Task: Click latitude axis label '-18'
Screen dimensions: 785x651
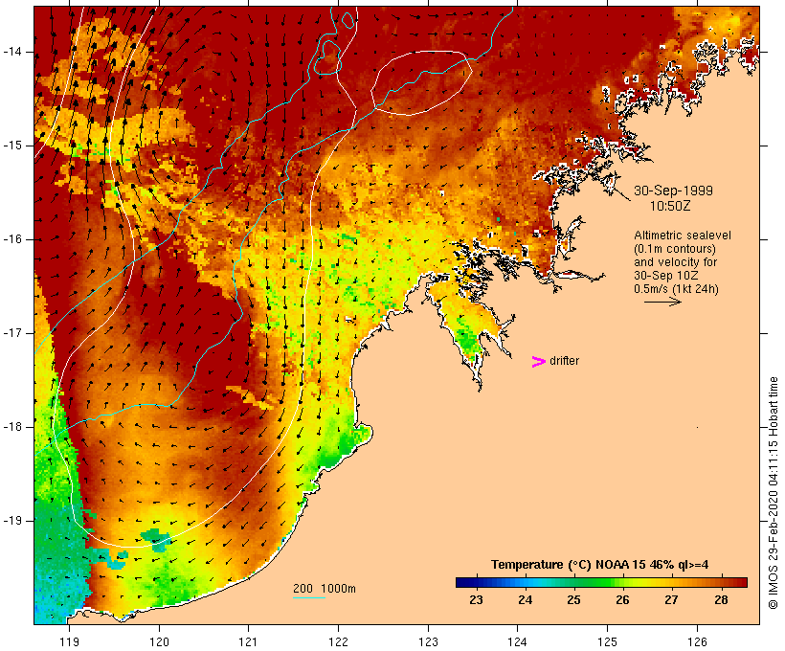Action: click(x=12, y=427)
